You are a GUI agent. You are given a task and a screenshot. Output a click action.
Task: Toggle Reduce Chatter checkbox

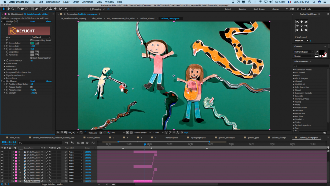click(x=31, y=87)
